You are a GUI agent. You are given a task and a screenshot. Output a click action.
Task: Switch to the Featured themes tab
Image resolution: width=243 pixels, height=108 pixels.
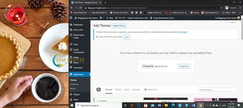pyautogui.click(x=109, y=90)
